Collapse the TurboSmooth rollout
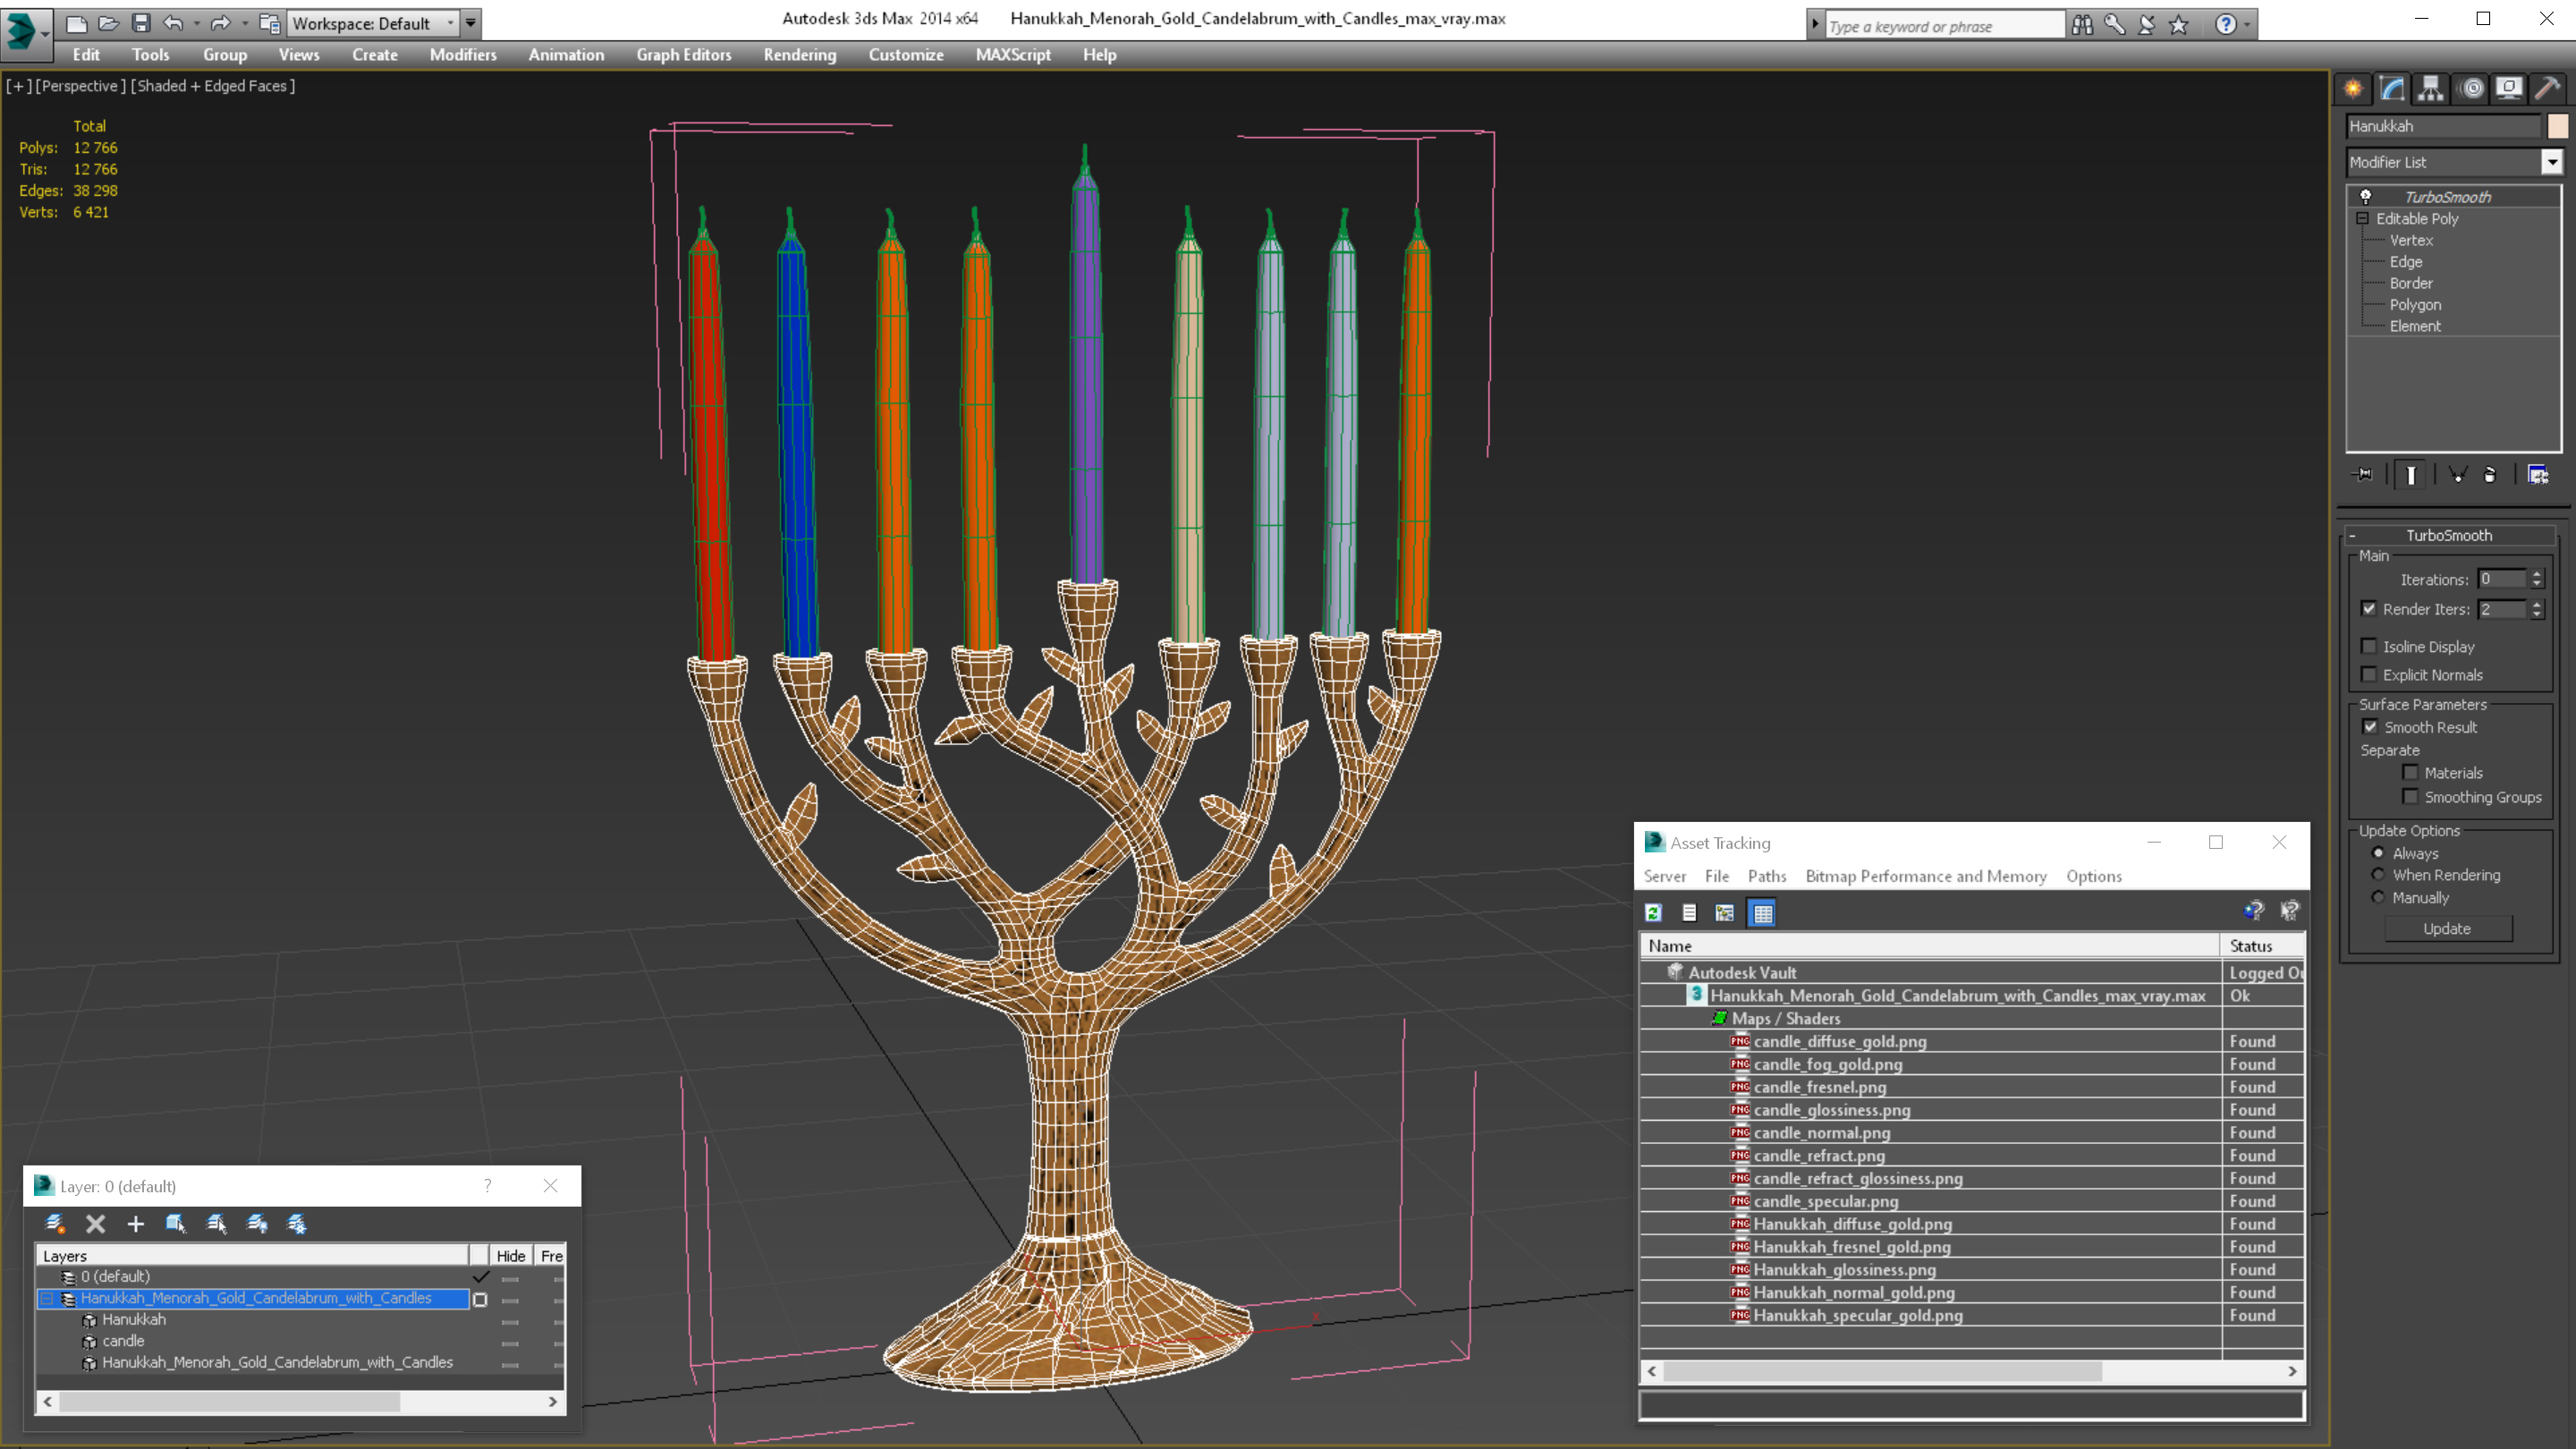 [x=2353, y=536]
